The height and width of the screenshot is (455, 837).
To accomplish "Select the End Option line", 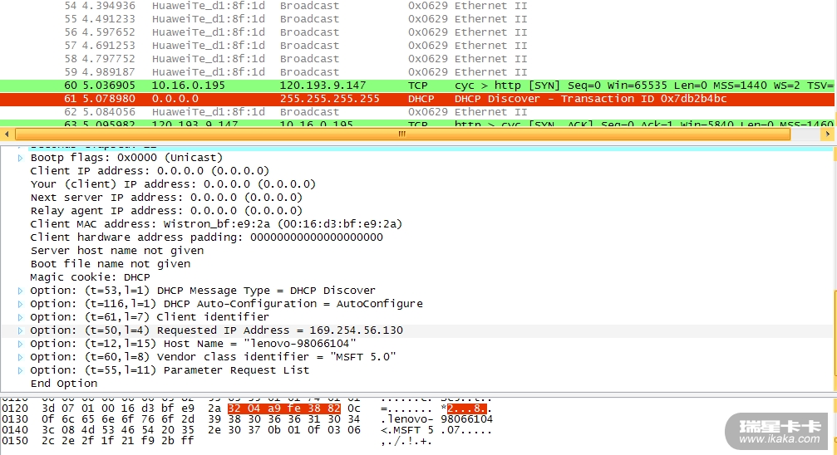I will (63, 384).
